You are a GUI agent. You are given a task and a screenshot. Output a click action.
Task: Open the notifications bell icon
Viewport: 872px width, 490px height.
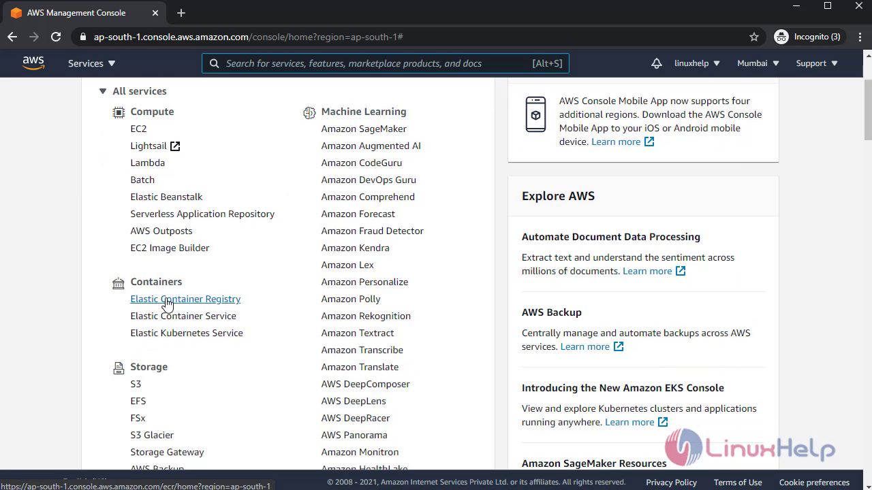pyautogui.click(x=656, y=63)
